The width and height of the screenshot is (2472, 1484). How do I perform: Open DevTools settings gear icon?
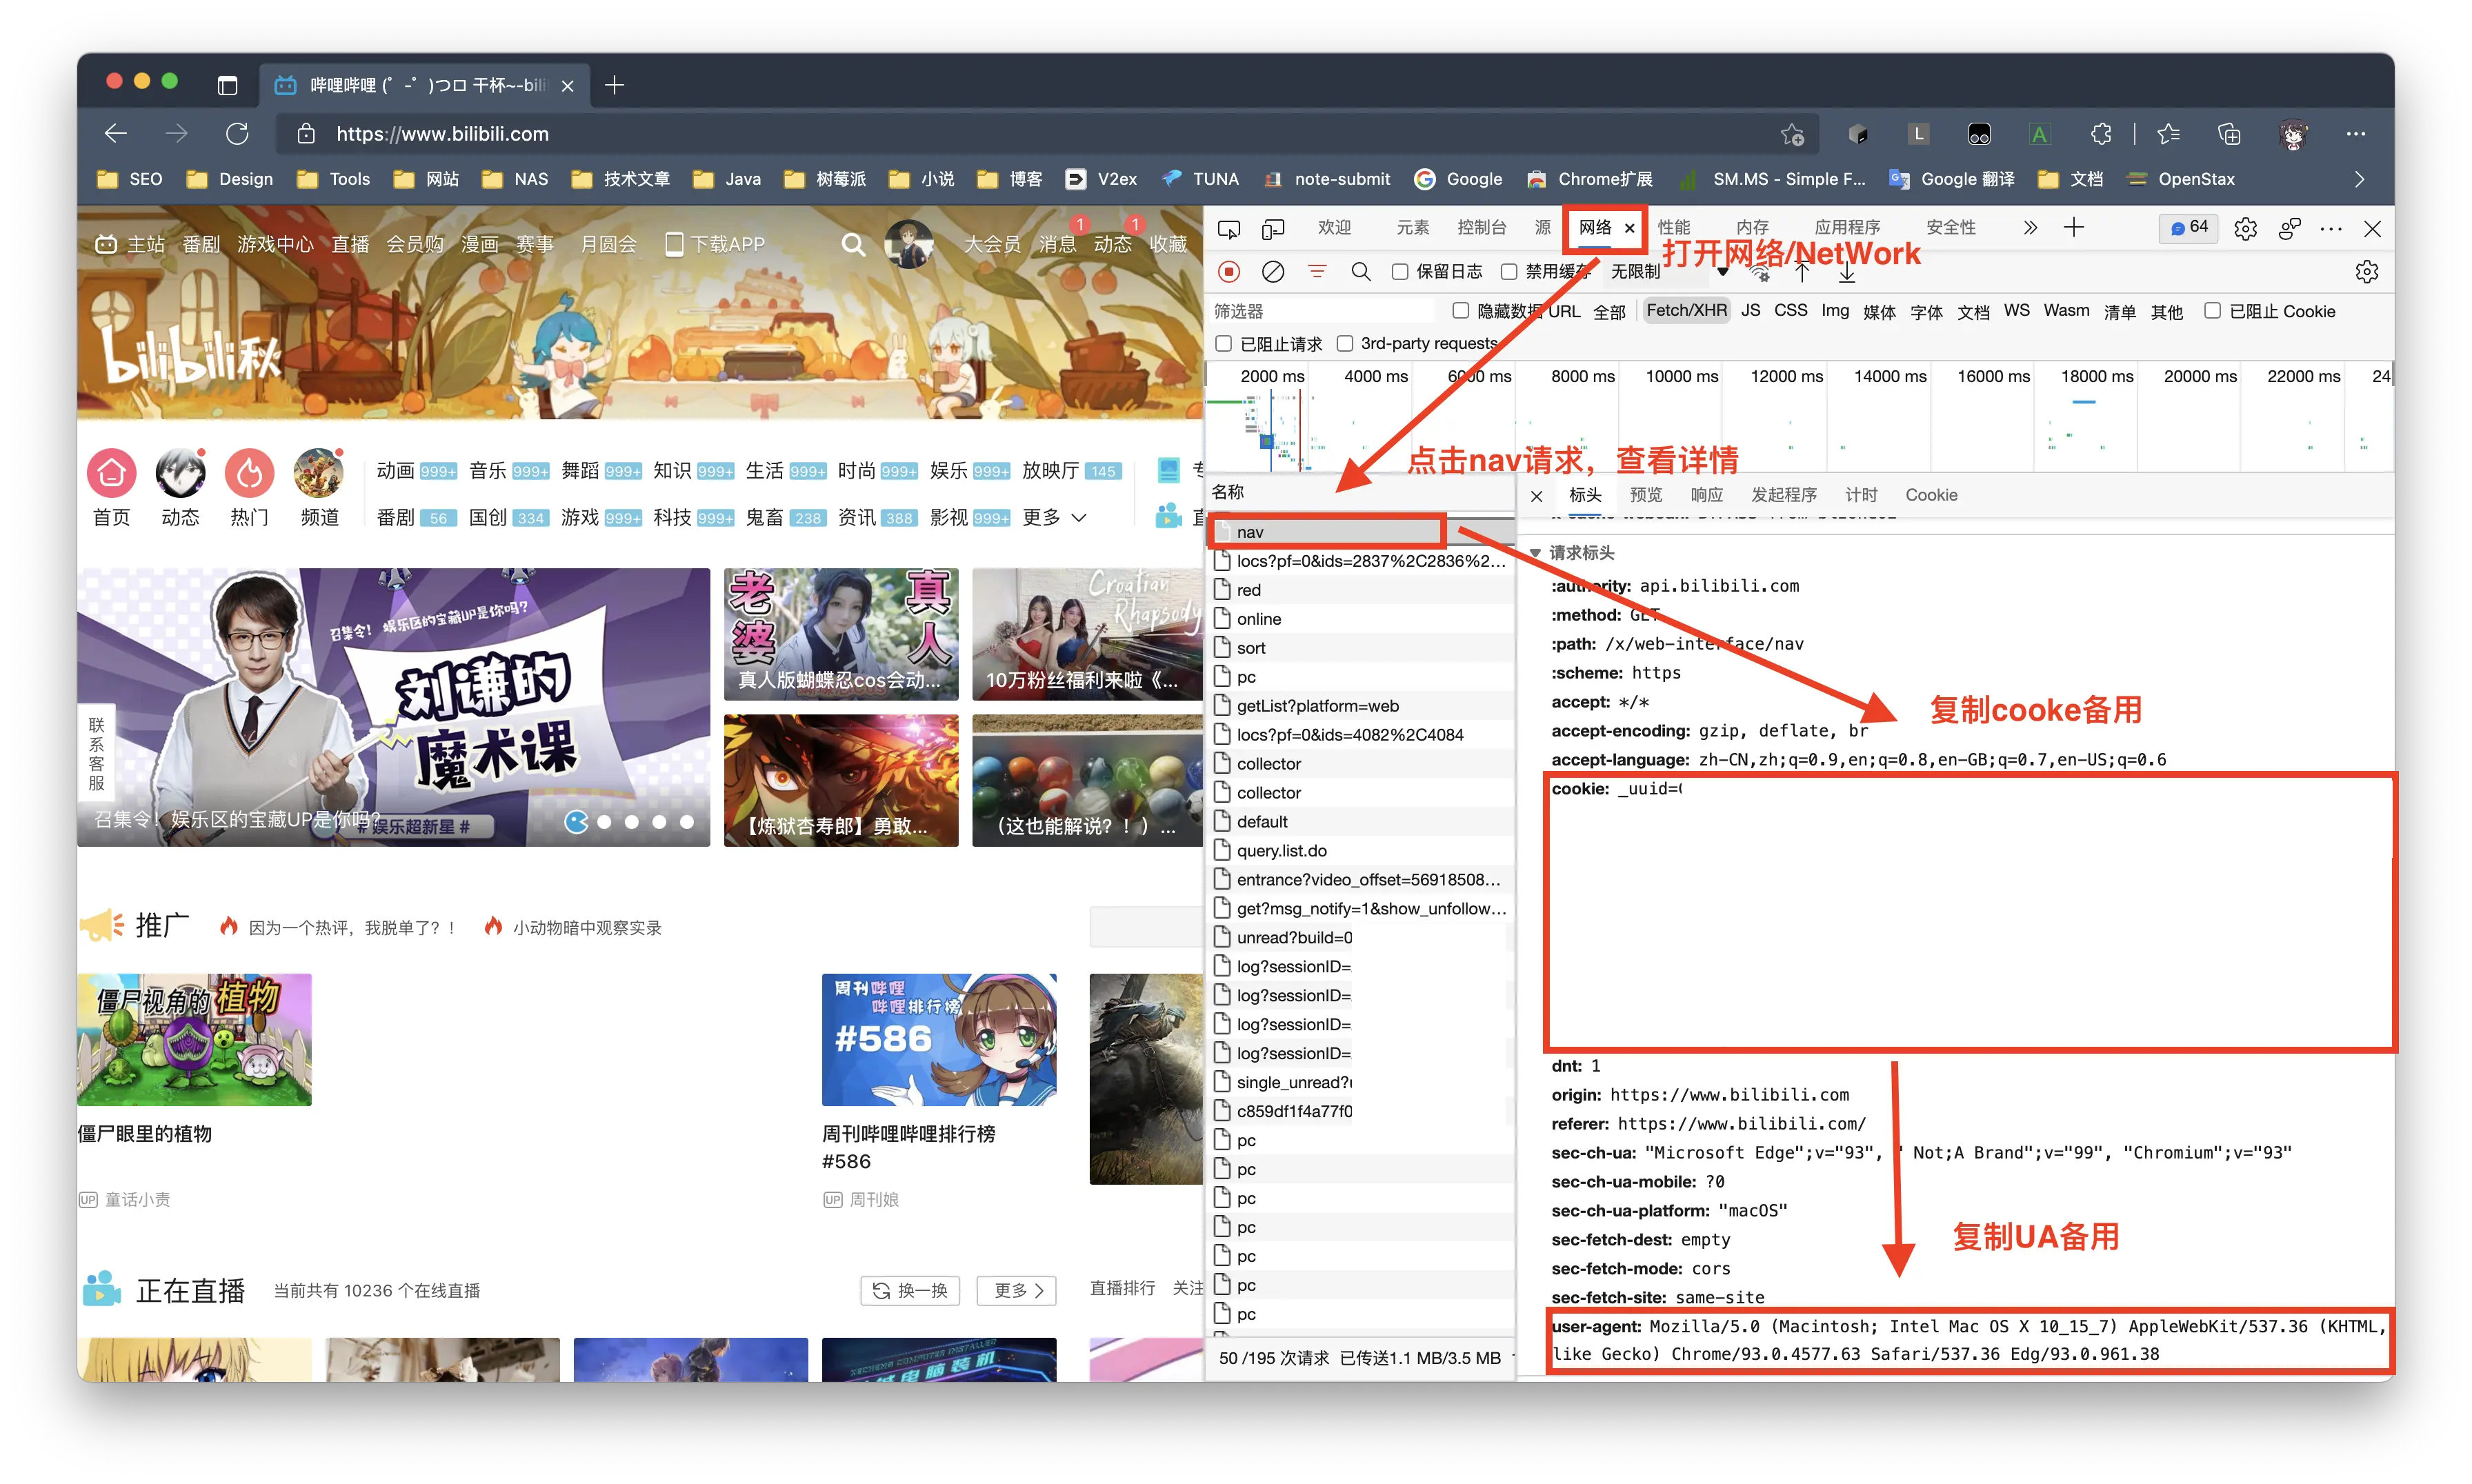(x=2245, y=229)
